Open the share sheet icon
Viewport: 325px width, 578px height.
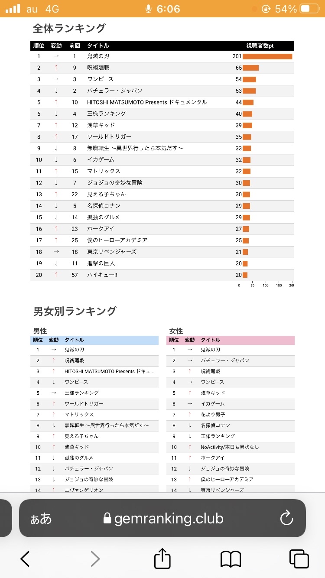click(162, 559)
